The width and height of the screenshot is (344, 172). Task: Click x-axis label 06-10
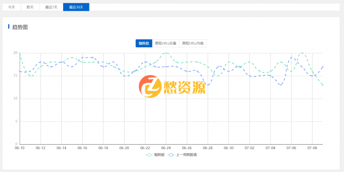tap(20, 148)
